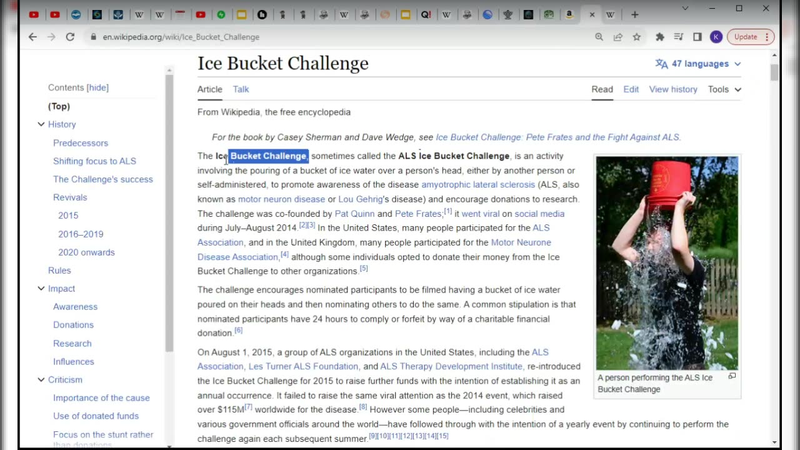Follow the amyotrophic lateral sclerosis link
Viewport: 800px width, 450px height.
[478, 185]
